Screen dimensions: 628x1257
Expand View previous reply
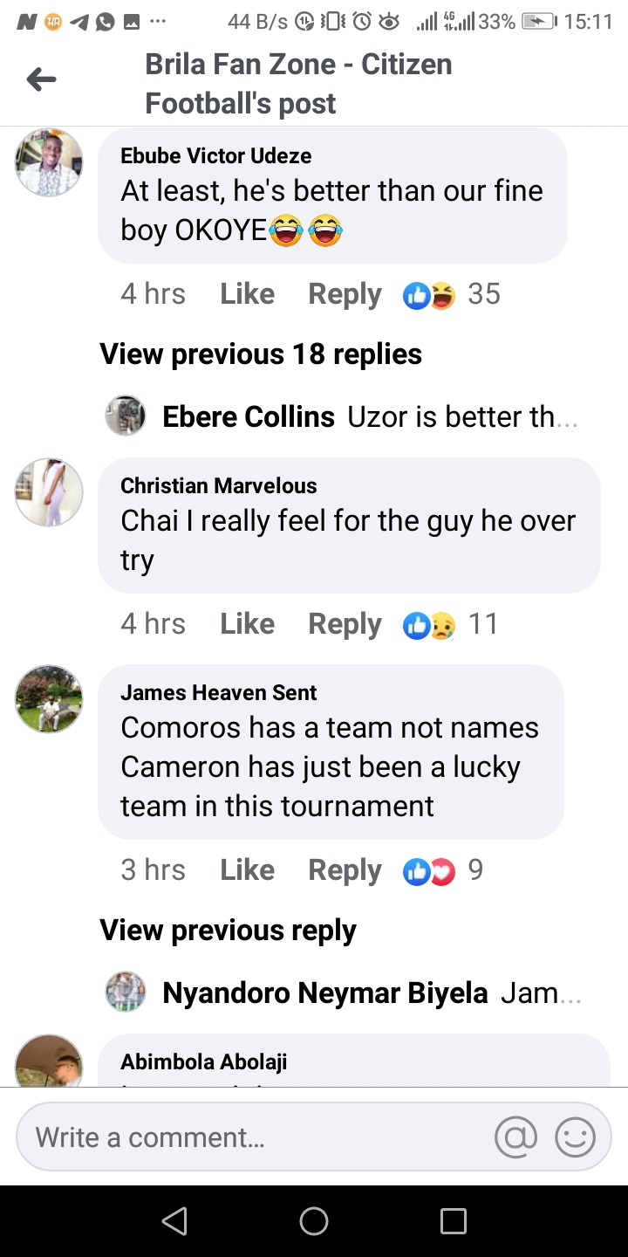pos(228,931)
